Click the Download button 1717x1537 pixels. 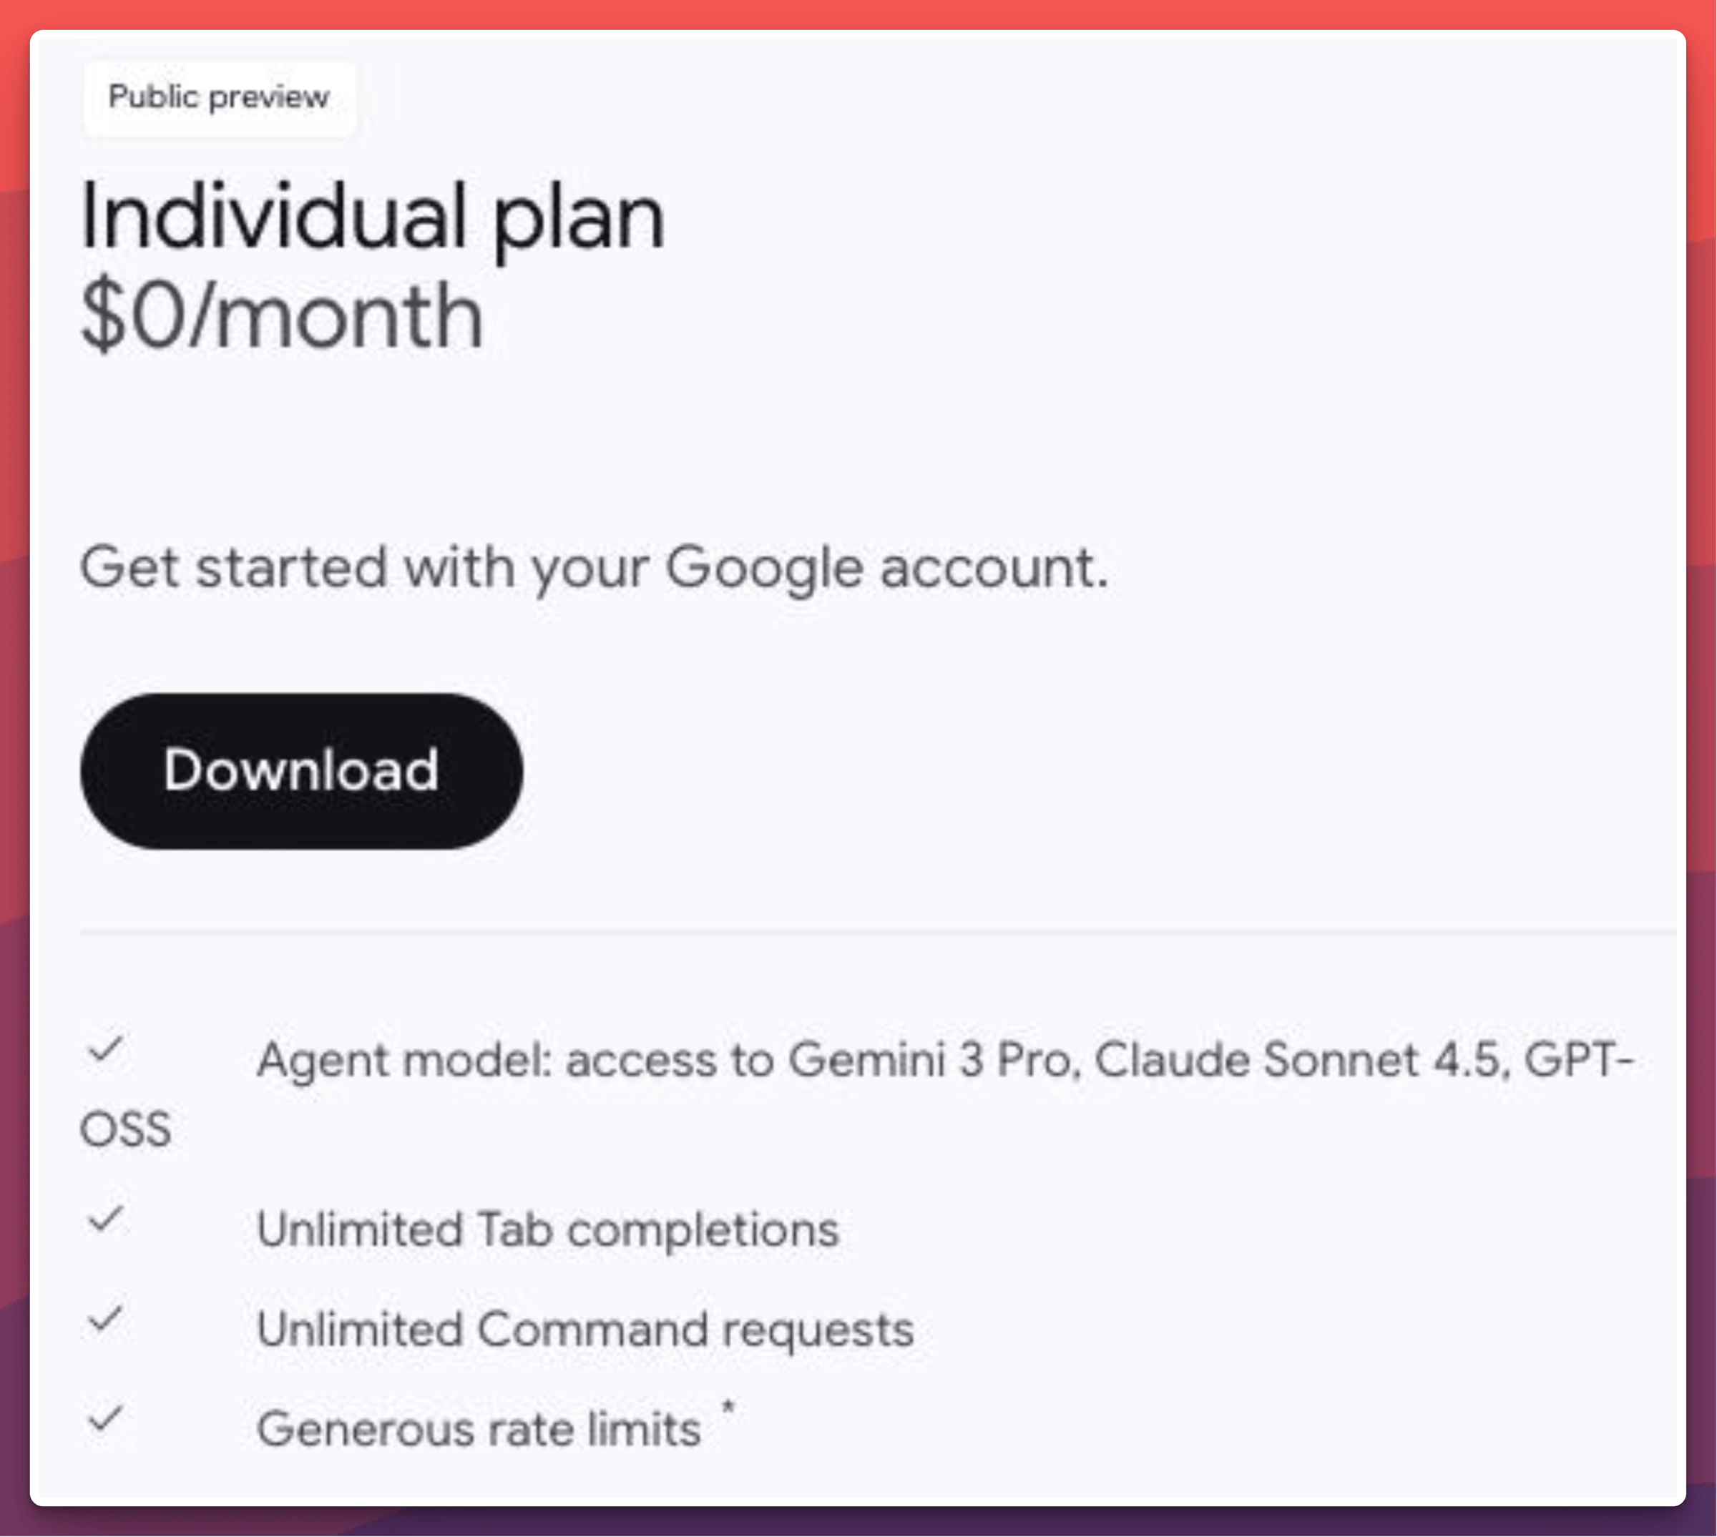coord(301,770)
